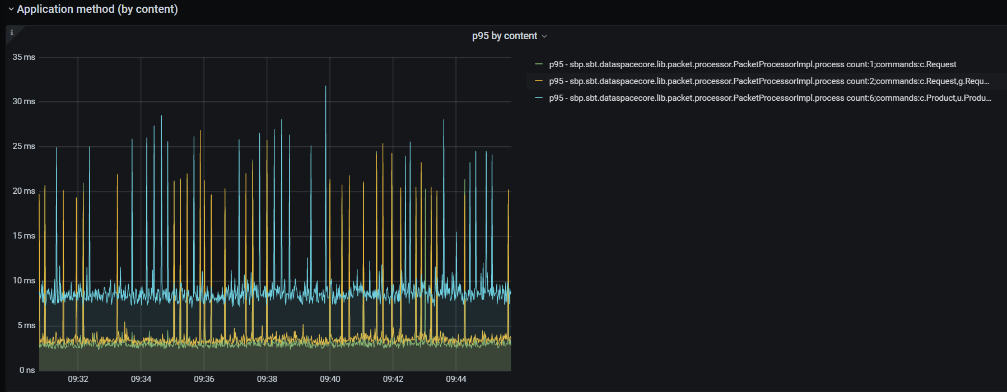Viewport: 1007px width, 392px height.
Task: Click the 20 ms y-axis label
Action: (x=24, y=191)
